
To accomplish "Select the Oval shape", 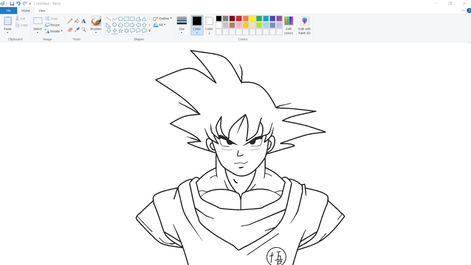I will [x=121, y=19].
